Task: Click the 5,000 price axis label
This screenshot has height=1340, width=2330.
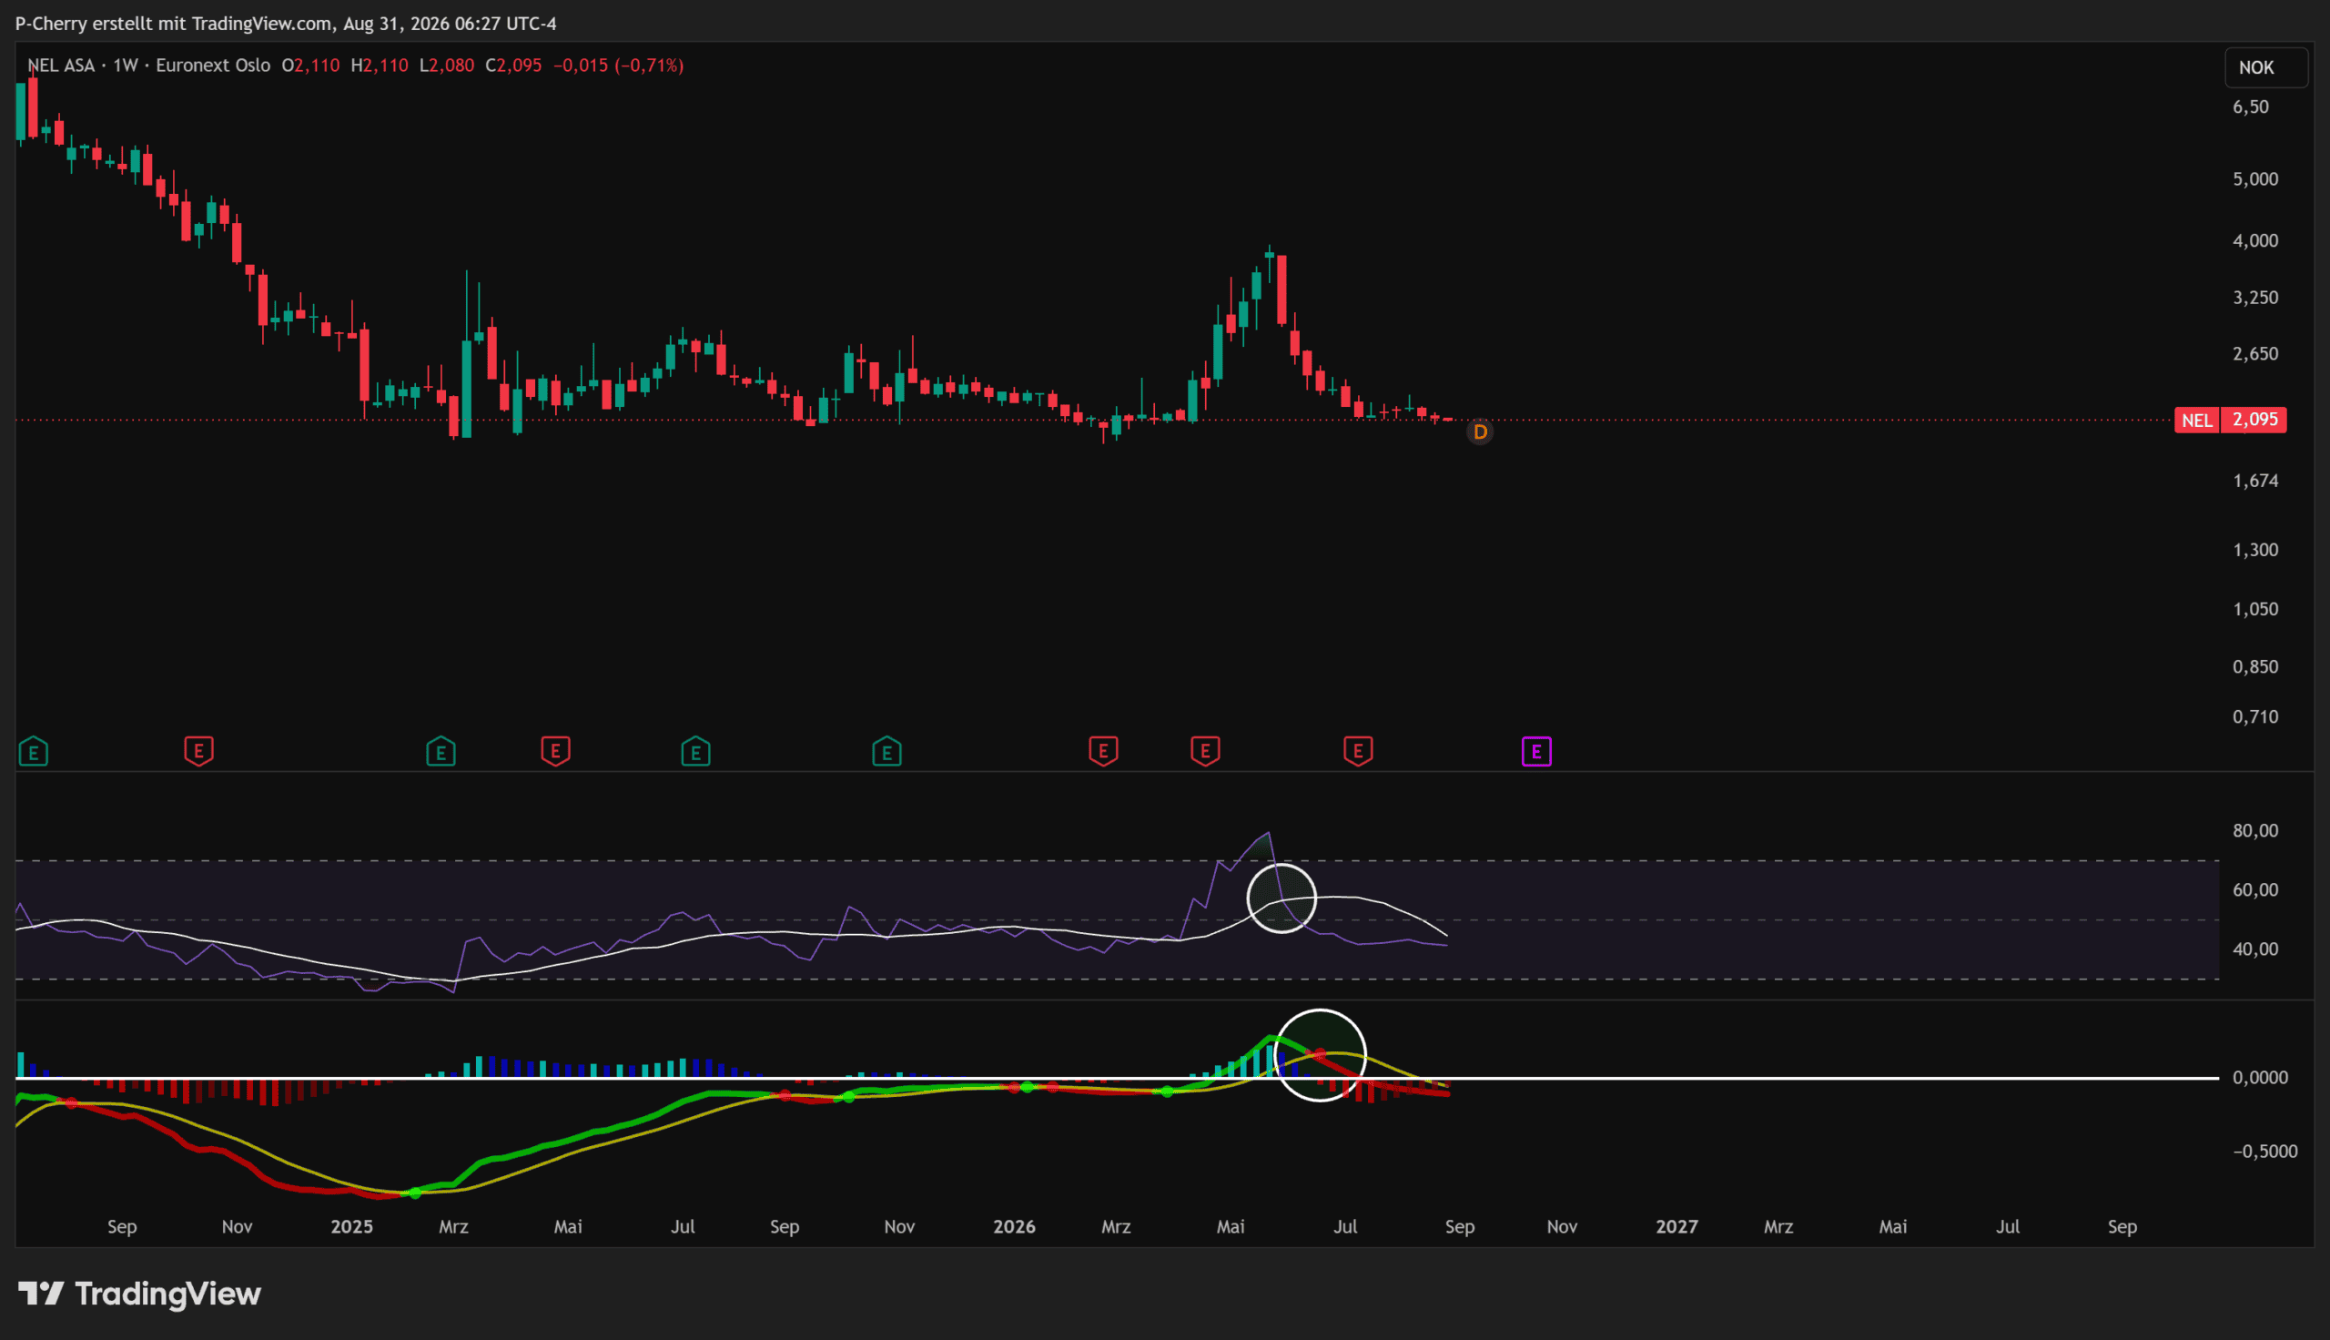Action: click(x=2255, y=178)
